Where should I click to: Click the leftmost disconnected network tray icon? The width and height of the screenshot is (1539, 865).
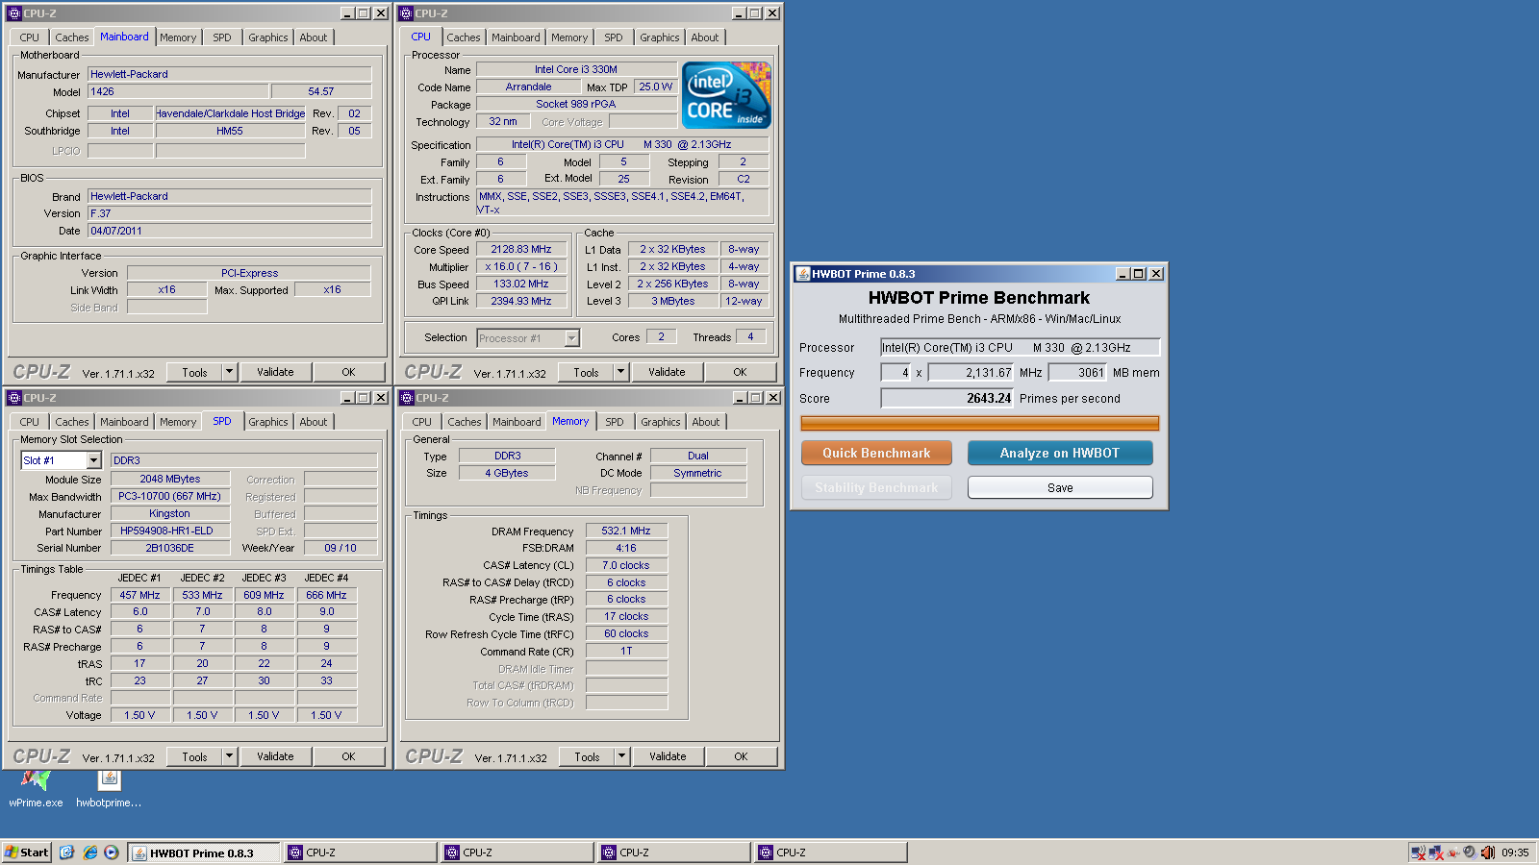[1418, 853]
